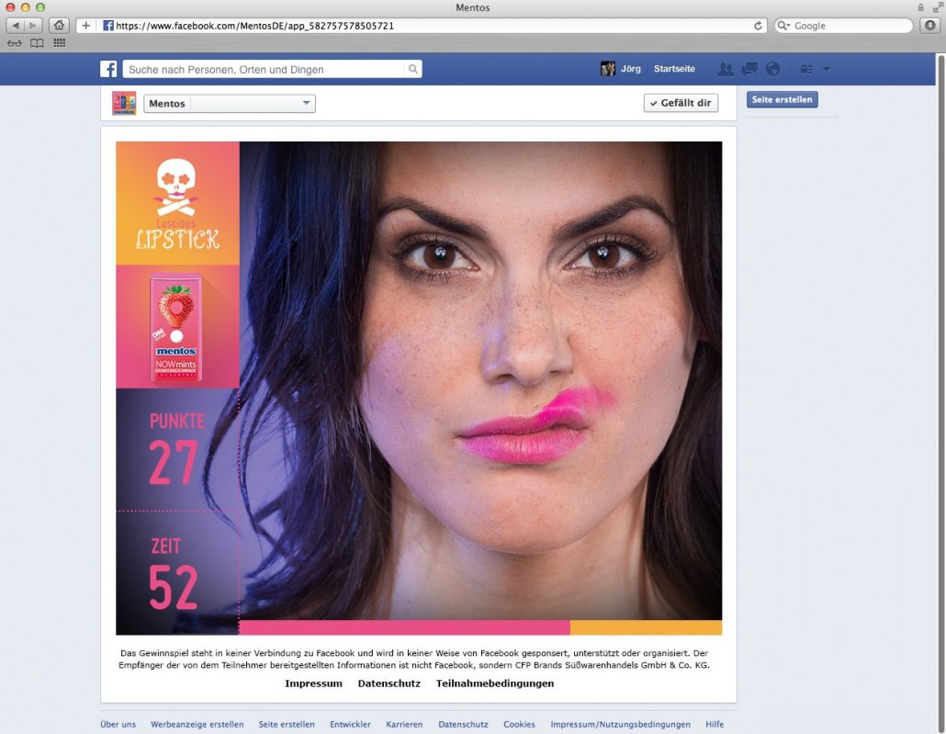Open friend requests icon
The width and height of the screenshot is (946, 734).
coord(726,70)
